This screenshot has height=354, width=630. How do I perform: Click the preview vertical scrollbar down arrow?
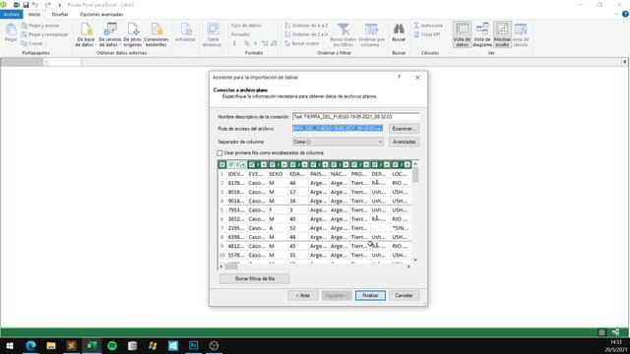415,260
